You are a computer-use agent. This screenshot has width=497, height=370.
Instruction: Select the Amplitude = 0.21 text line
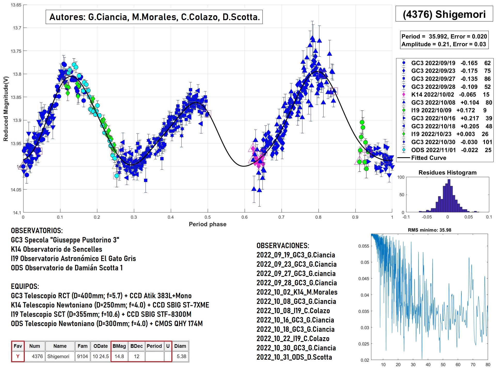tap(444, 44)
